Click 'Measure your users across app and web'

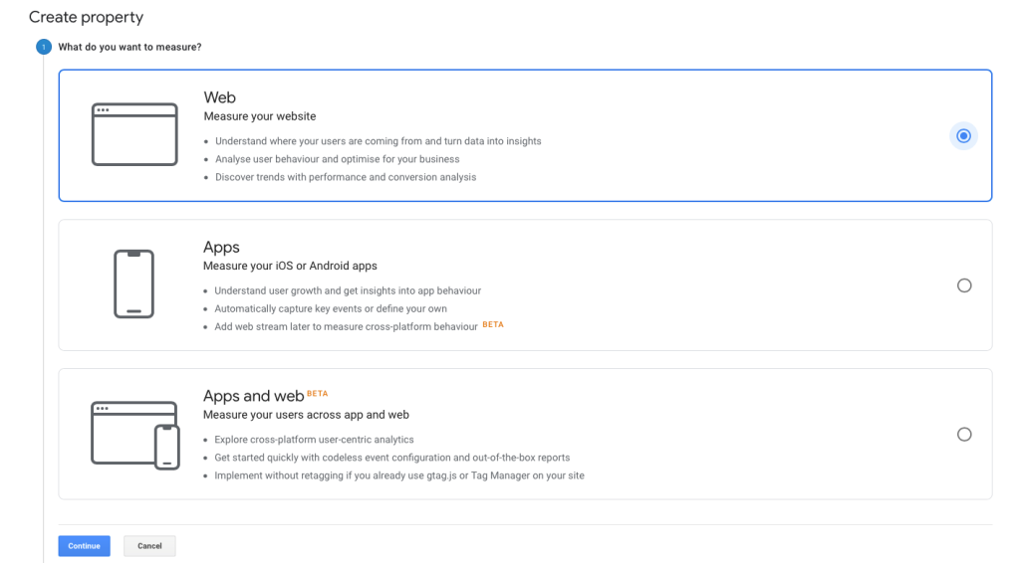306,415
